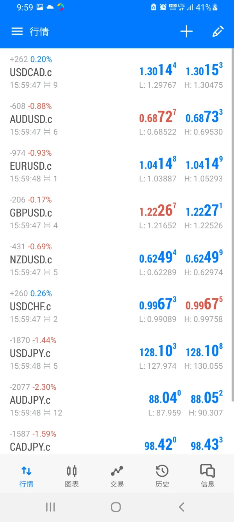The width and height of the screenshot is (234, 522).
Task: Tap USDCHF.c ask price 0.99675
Action: coord(204,305)
